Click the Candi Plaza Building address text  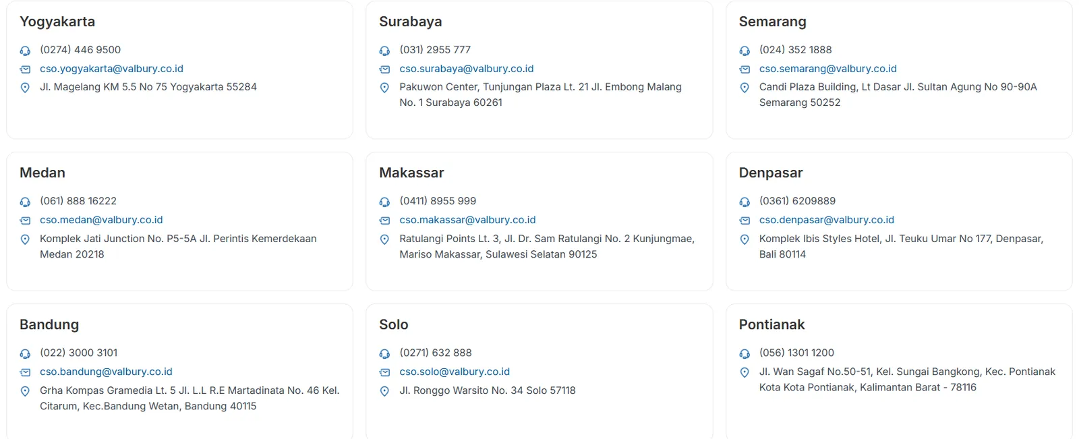898,94
